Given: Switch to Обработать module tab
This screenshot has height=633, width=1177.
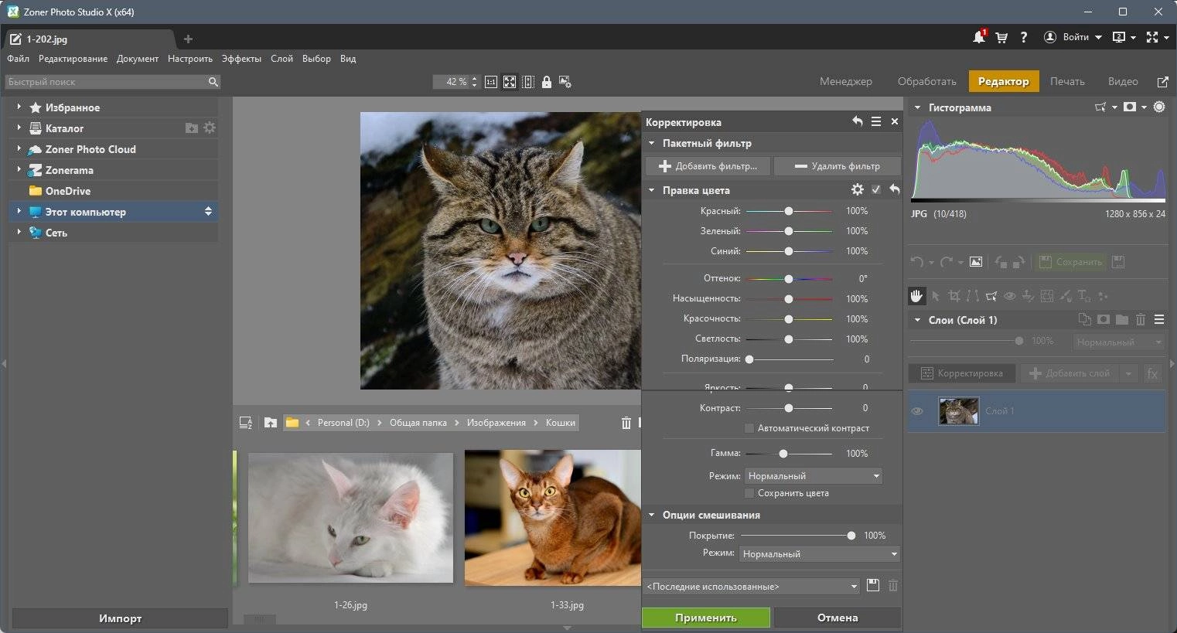Looking at the screenshot, I should pos(926,81).
